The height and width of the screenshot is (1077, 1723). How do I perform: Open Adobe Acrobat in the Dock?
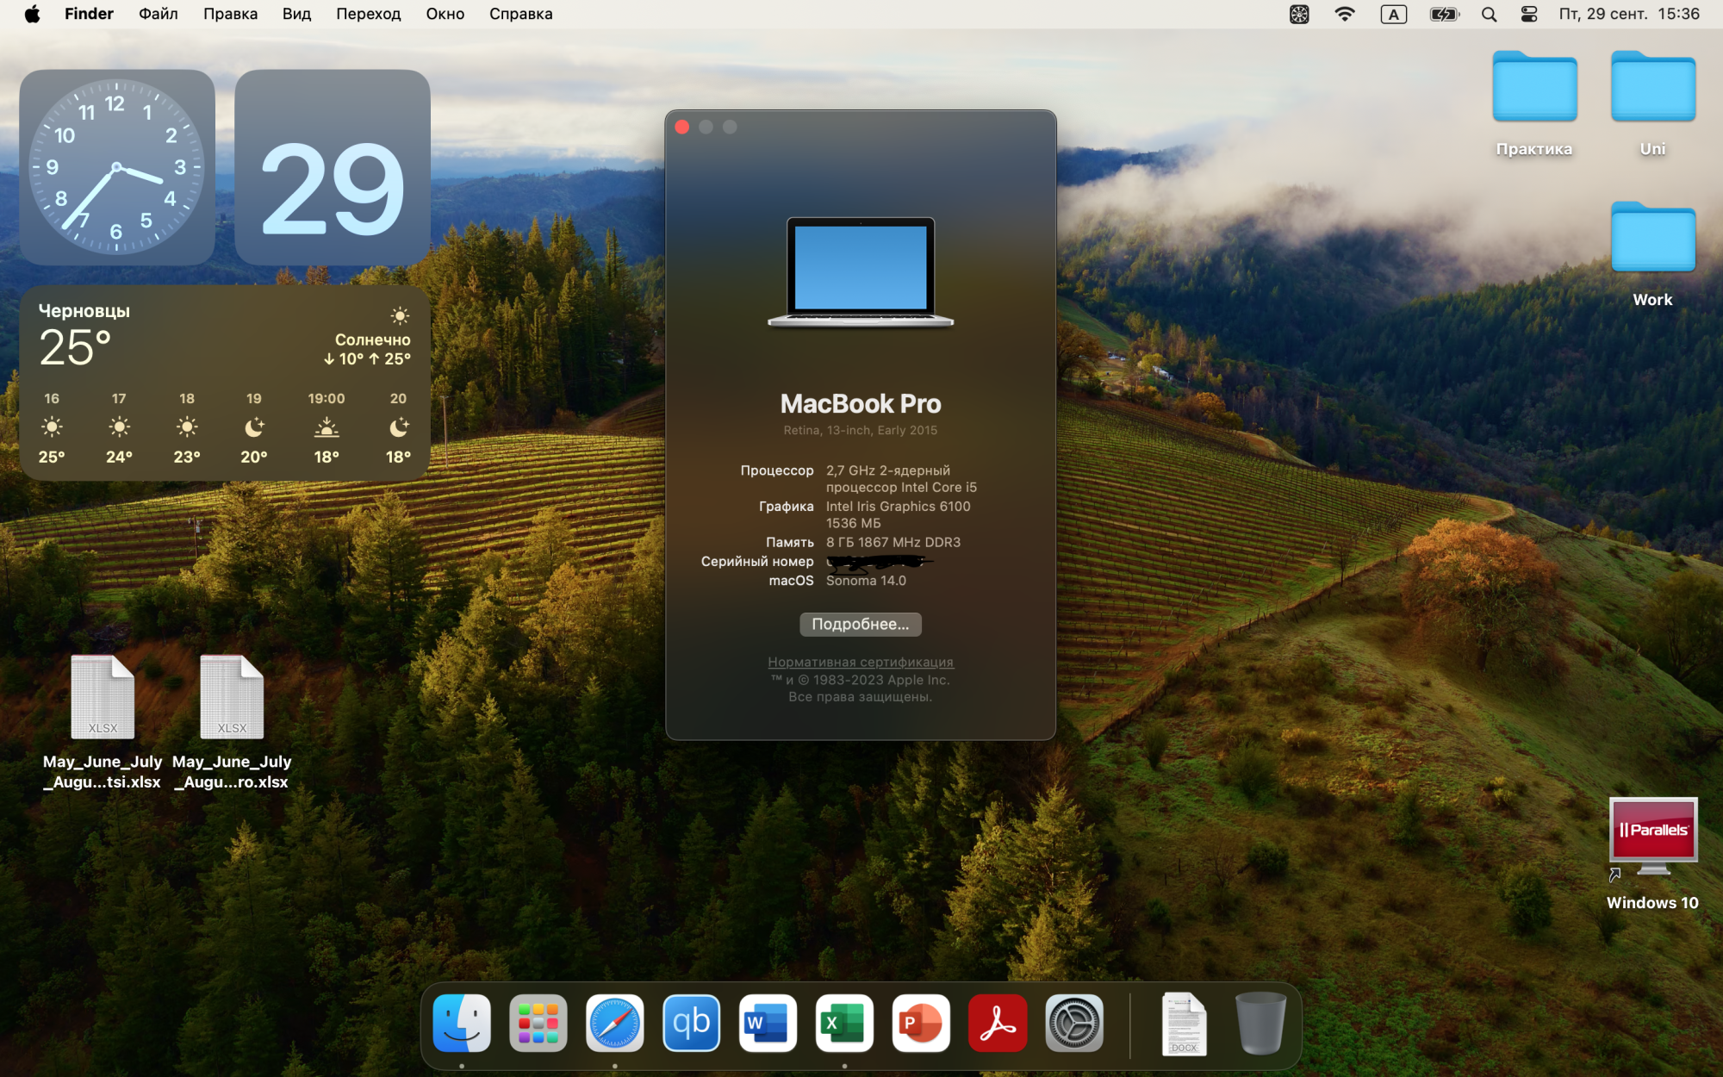tap(998, 1024)
